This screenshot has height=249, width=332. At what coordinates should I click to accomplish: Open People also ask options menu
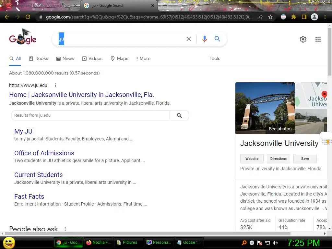[x=65, y=229]
